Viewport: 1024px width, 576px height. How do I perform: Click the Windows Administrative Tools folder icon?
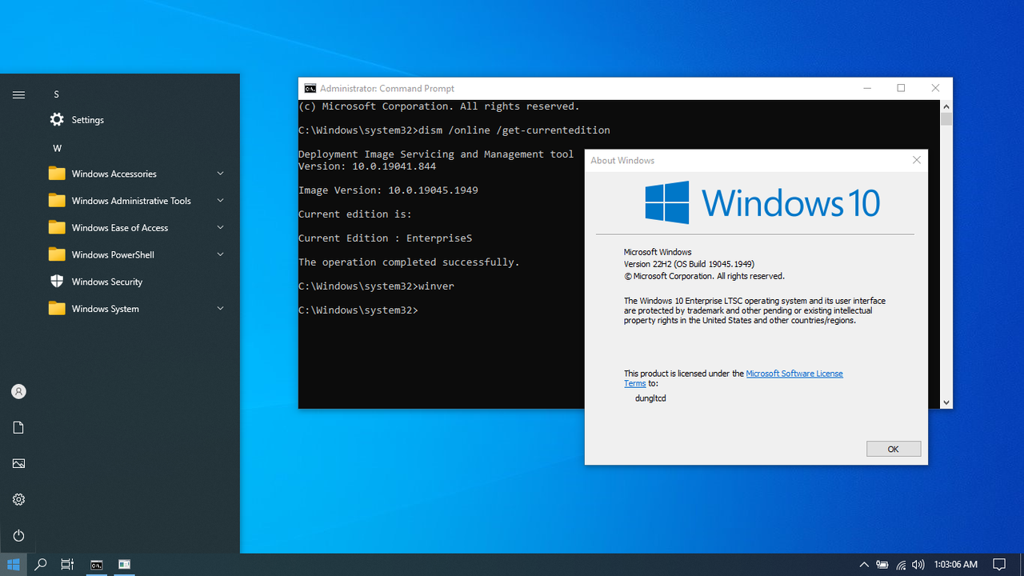click(57, 201)
